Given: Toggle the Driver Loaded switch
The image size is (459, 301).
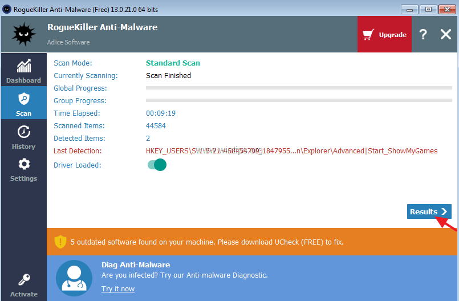Looking at the screenshot, I should pyautogui.click(x=157, y=165).
